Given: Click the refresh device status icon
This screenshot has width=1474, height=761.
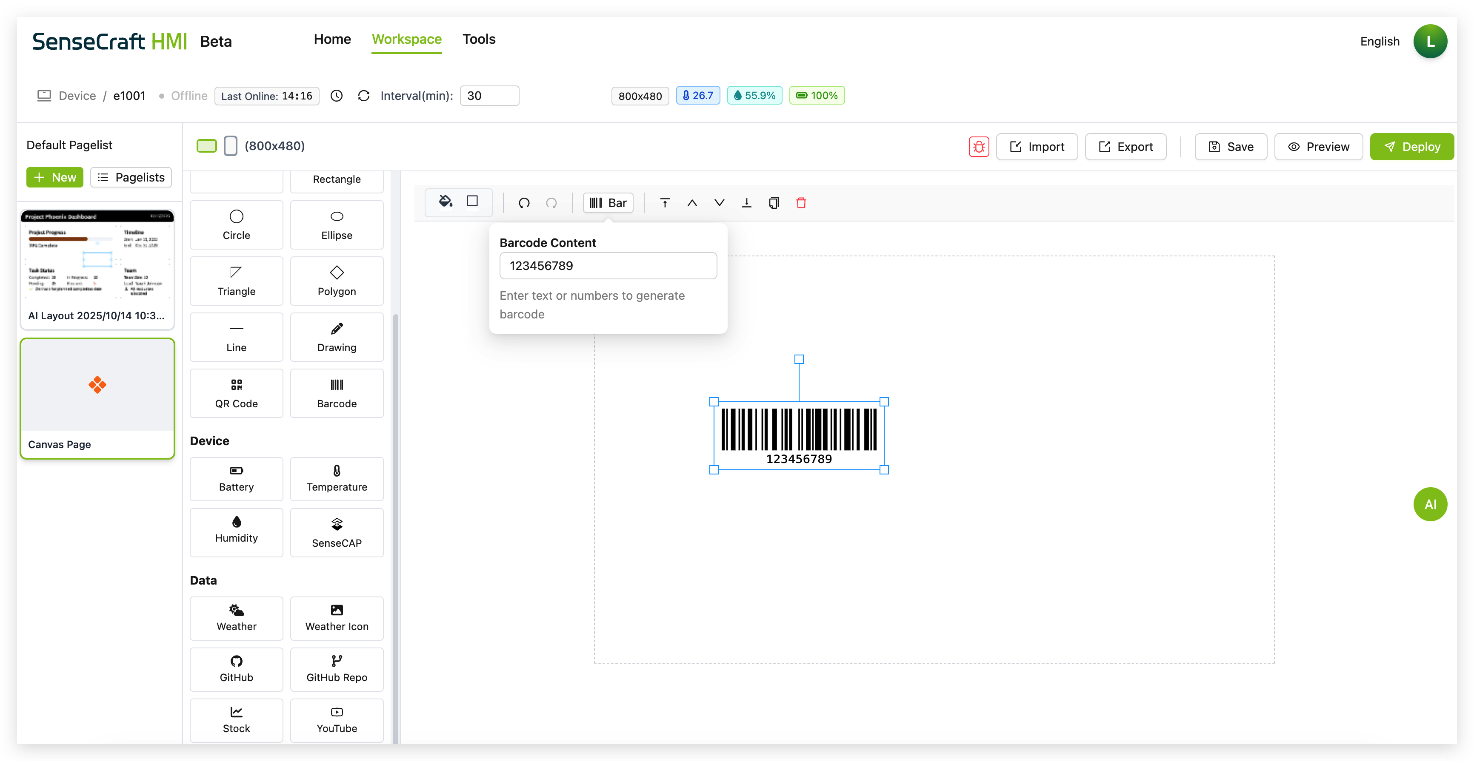Looking at the screenshot, I should [364, 96].
